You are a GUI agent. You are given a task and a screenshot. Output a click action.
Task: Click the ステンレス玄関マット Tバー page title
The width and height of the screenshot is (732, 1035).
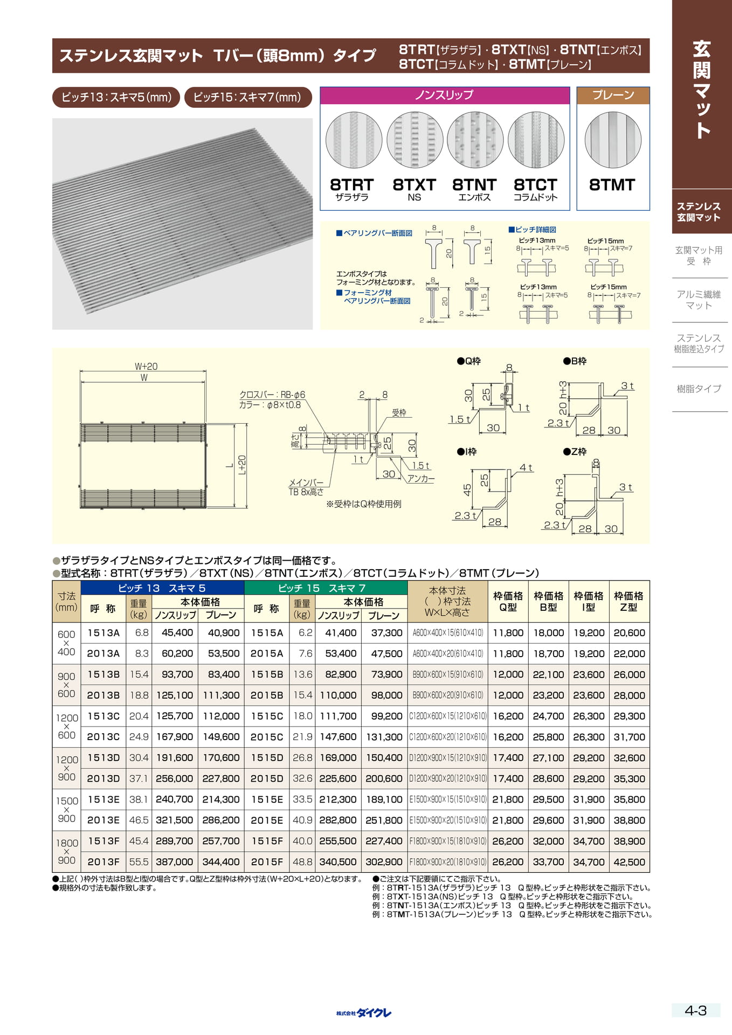(218, 56)
